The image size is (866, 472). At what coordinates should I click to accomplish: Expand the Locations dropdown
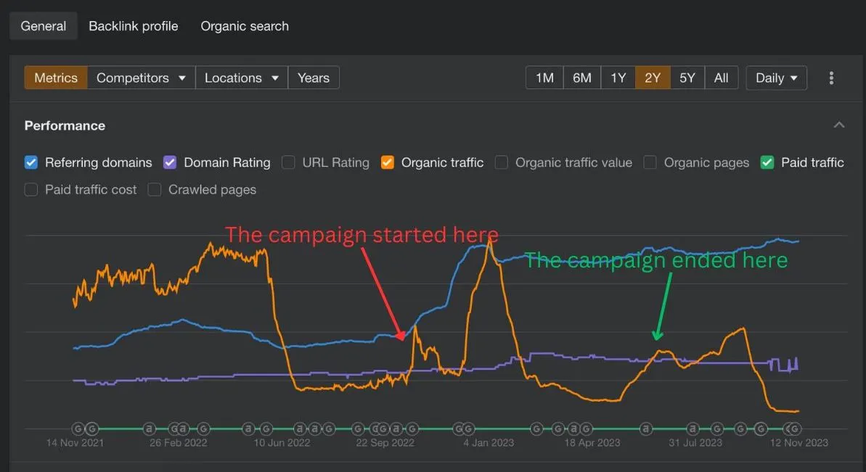point(241,78)
